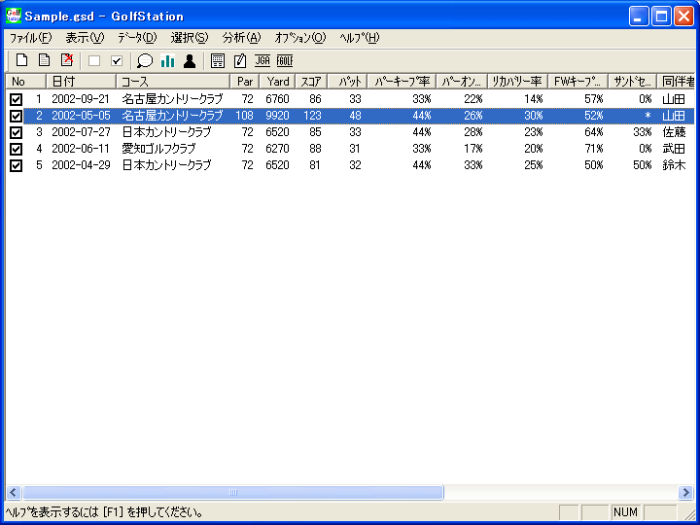Click the FGOLF toolbar icon
Viewport: 700px width, 525px height.
coord(285,60)
